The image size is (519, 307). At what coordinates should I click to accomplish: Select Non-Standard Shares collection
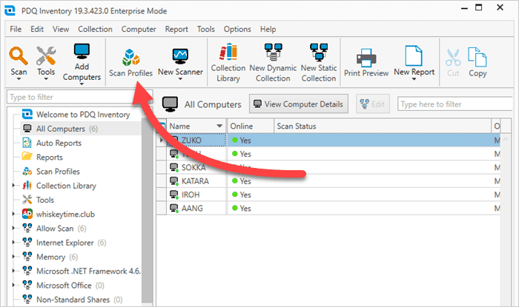click(x=72, y=300)
